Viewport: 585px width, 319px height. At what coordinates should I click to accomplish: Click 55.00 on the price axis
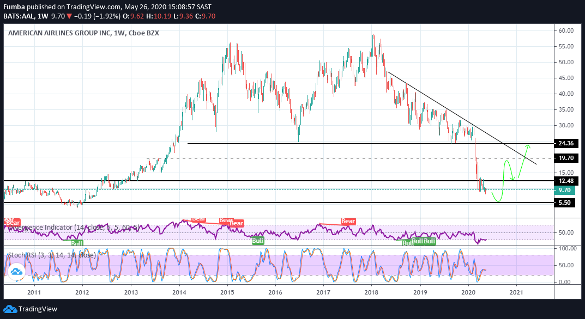point(566,46)
